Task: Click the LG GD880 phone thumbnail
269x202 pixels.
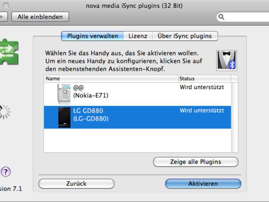Action: pos(64,117)
